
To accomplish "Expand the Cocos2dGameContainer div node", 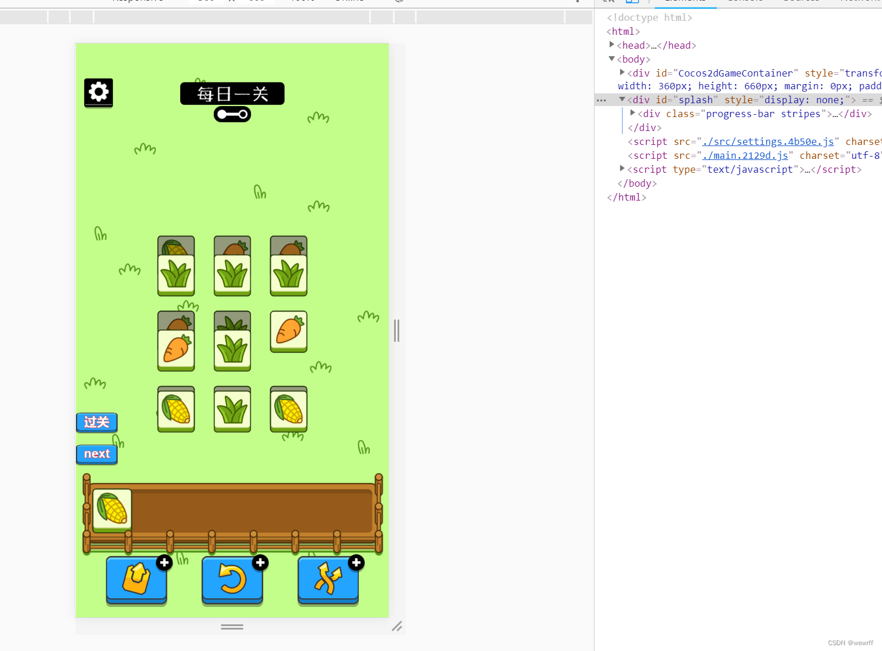I will (x=622, y=72).
